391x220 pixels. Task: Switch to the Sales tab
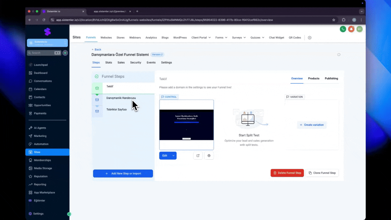tap(121, 62)
